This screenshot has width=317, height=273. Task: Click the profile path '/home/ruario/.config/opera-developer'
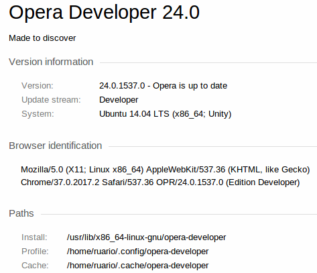(137, 252)
